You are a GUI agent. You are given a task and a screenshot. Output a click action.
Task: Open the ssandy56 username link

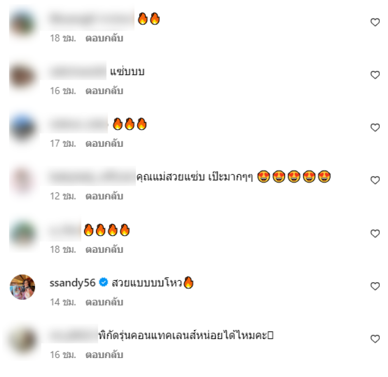[x=72, y=283]
